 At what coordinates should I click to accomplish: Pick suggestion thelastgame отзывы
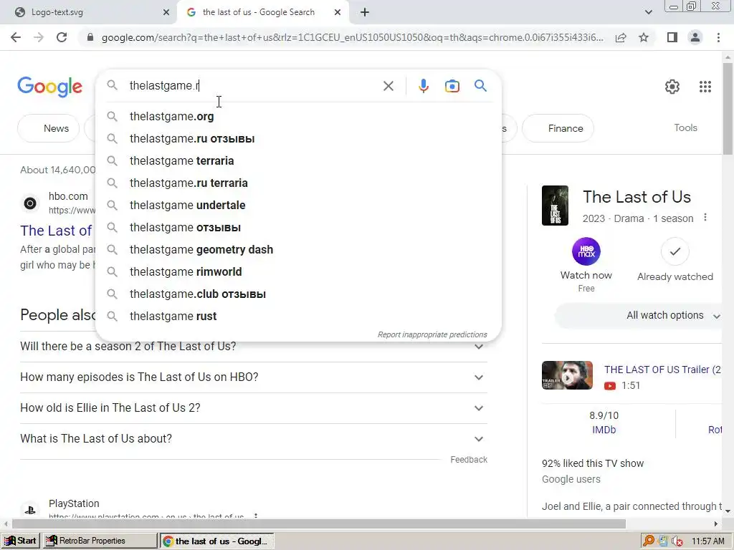[x=298, y=228]
